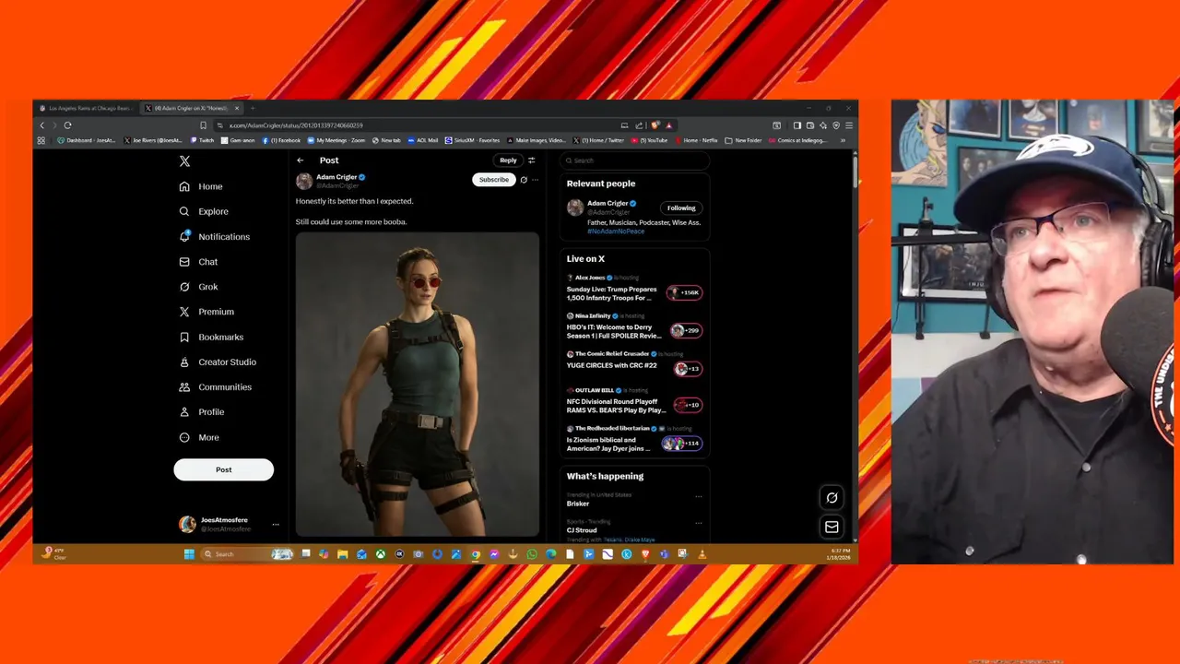The image size is (1180, 664).
Task: Expand the New Folder bookmarks folder
Action: click(743, 140)
